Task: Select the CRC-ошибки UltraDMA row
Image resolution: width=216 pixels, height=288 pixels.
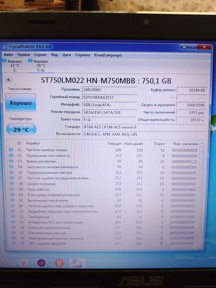Action: pos(103,244)
